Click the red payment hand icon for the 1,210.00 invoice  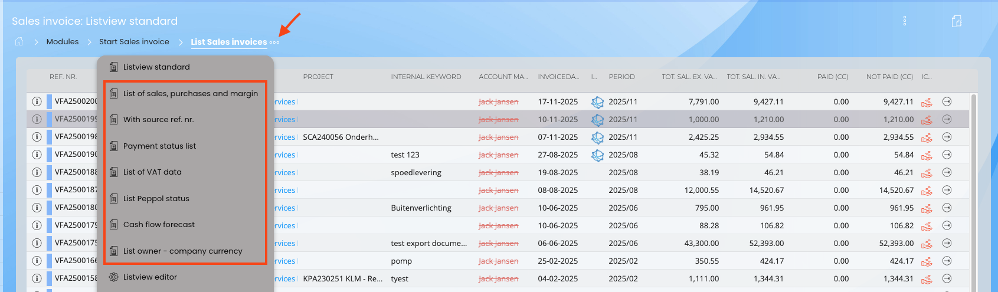927,120
